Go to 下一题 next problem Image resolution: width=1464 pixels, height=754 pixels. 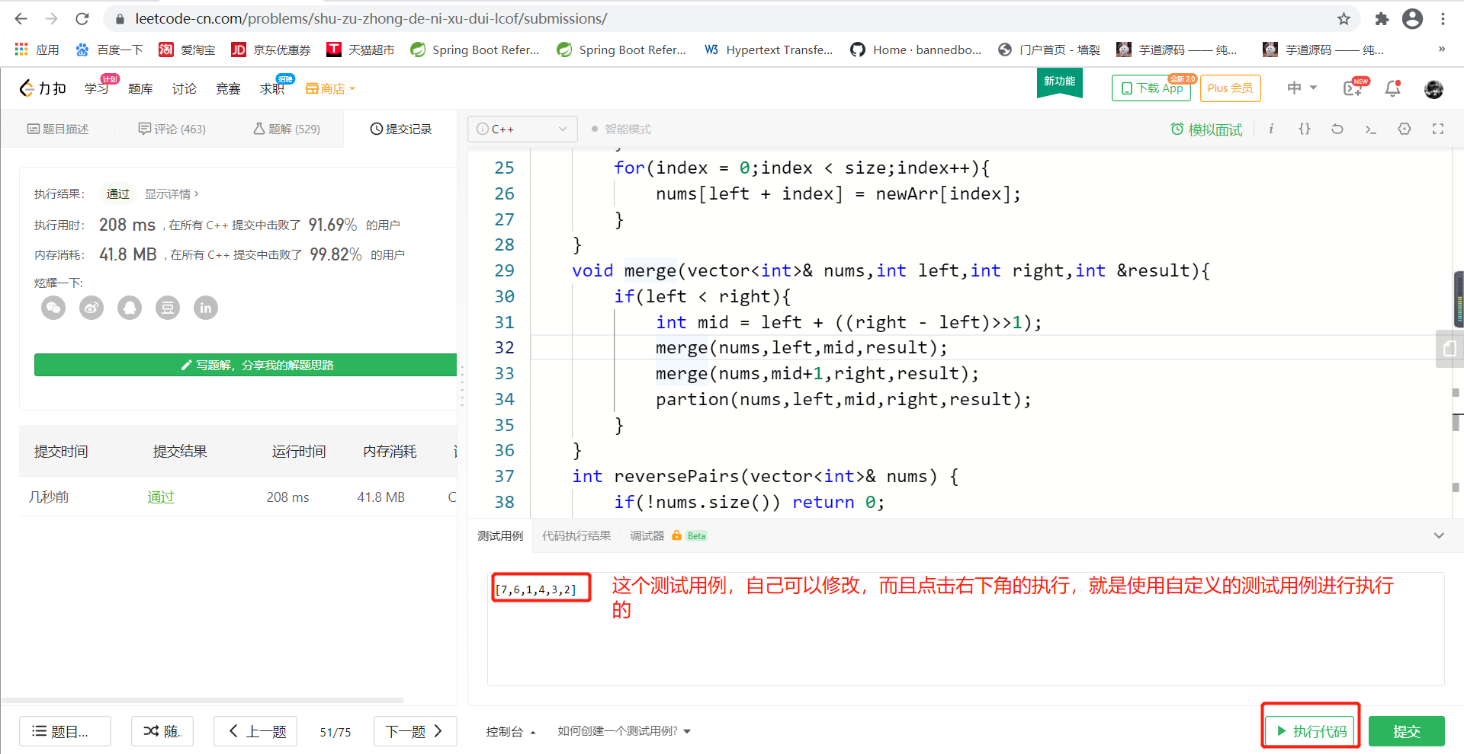pos(415,731)
